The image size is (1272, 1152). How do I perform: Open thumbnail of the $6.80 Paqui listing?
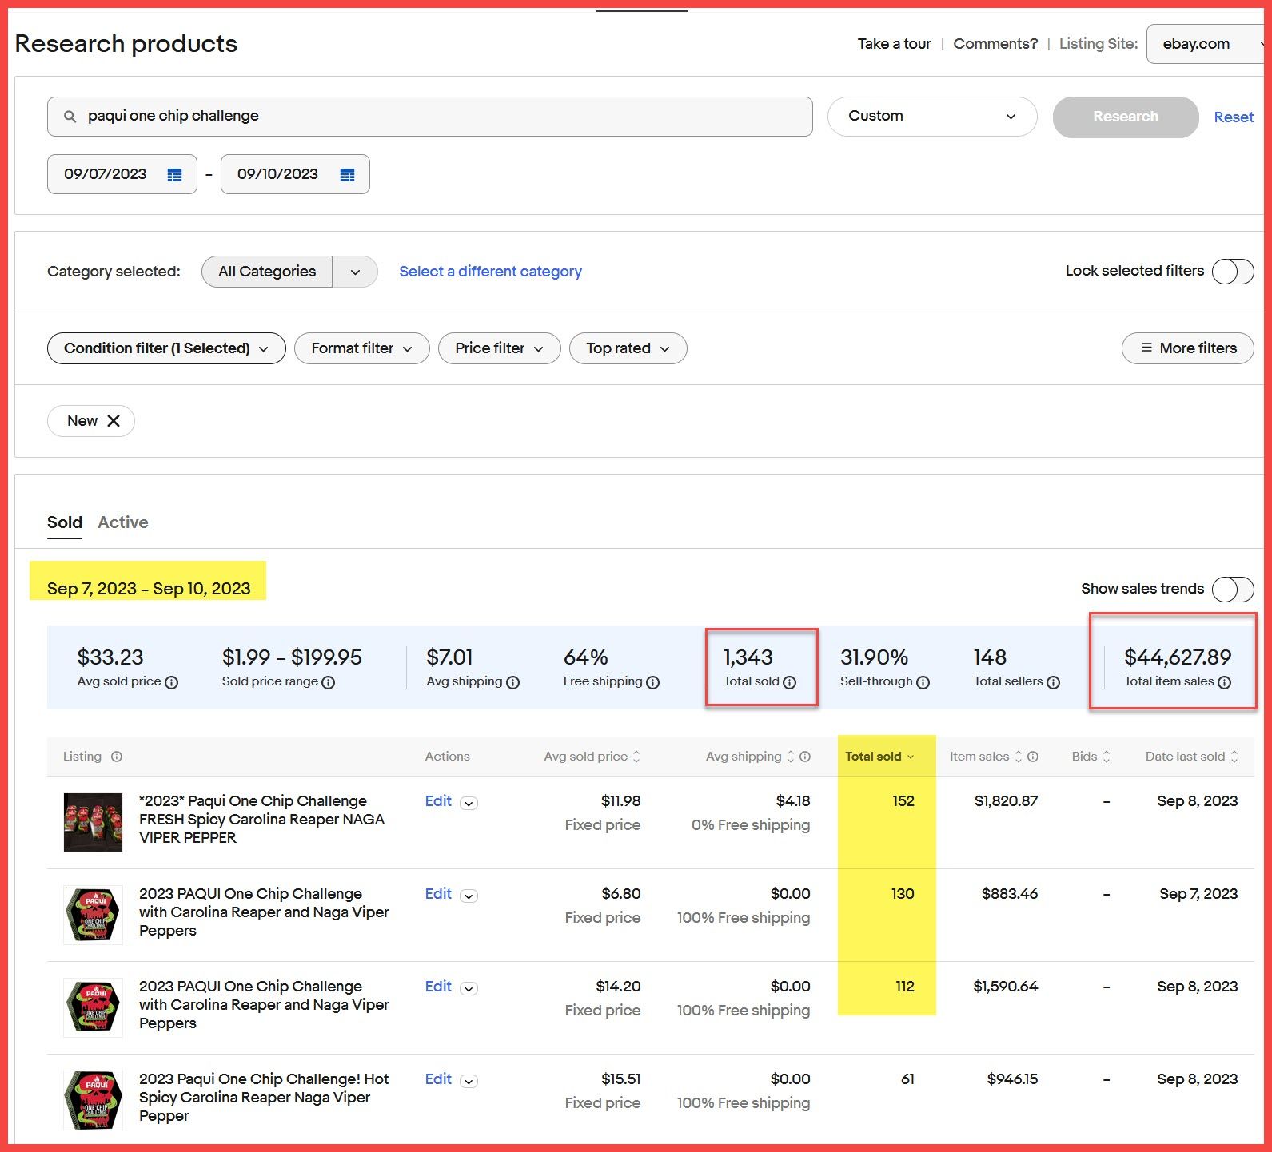[94, 915]
